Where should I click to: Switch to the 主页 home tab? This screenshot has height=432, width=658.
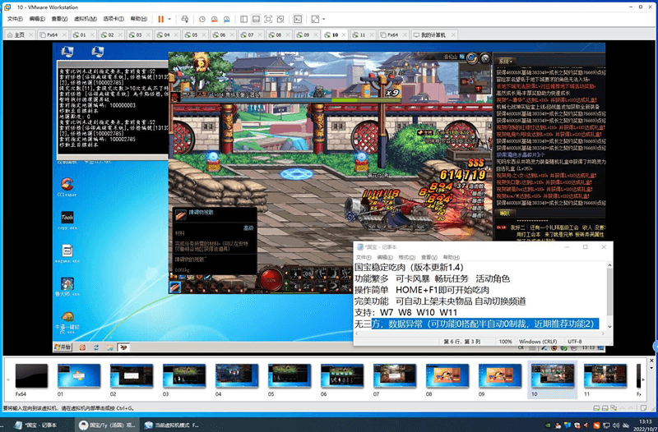click(x=19, y=34)
